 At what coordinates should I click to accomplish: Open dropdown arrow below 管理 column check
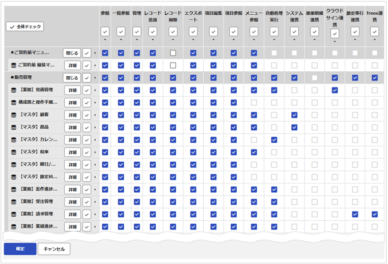tap(137, 40)
